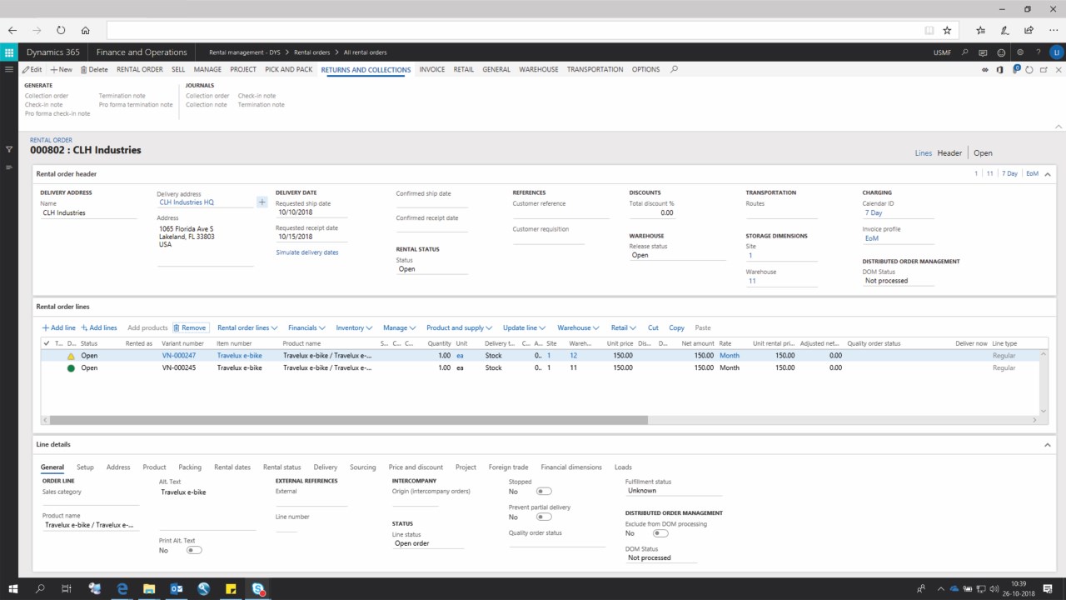Toggle the Print Alt. Text switch
The image size is (1066, 600).
click(x=194, y=550)
